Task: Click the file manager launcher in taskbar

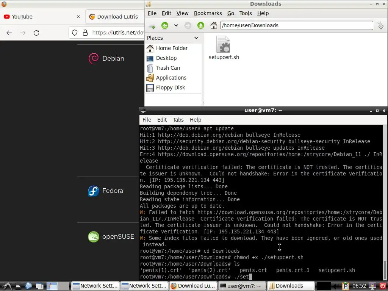Action: (x=18, y=286)
